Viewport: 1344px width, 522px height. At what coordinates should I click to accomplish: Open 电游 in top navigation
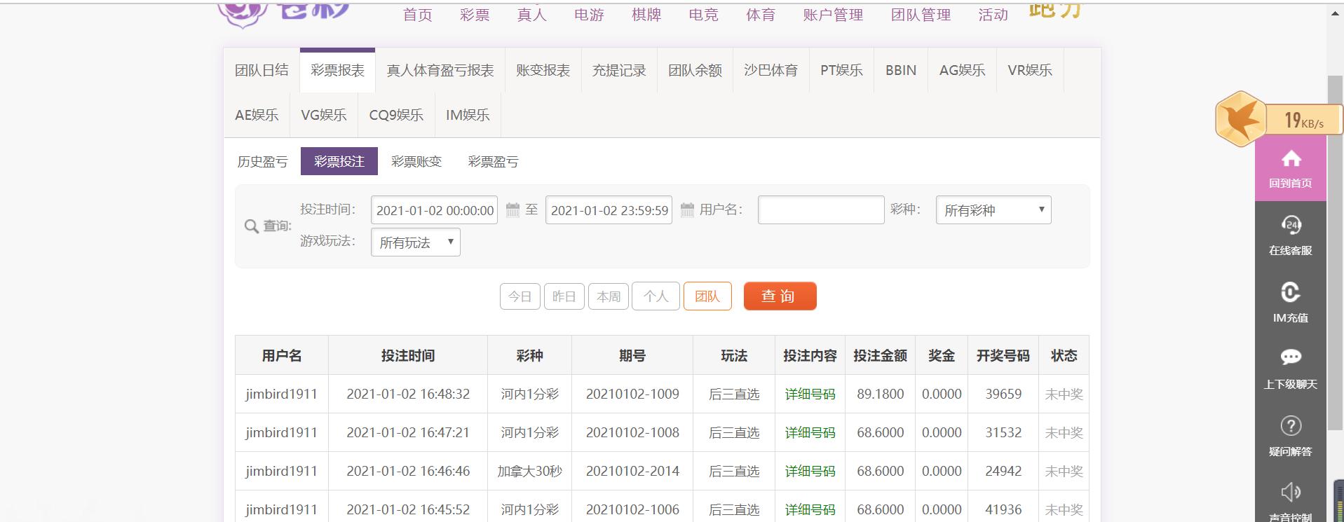coord(589,15)
